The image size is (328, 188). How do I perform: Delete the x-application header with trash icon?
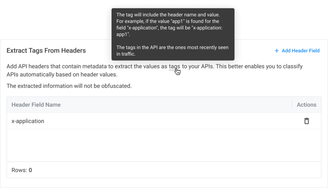pos(307,121)
